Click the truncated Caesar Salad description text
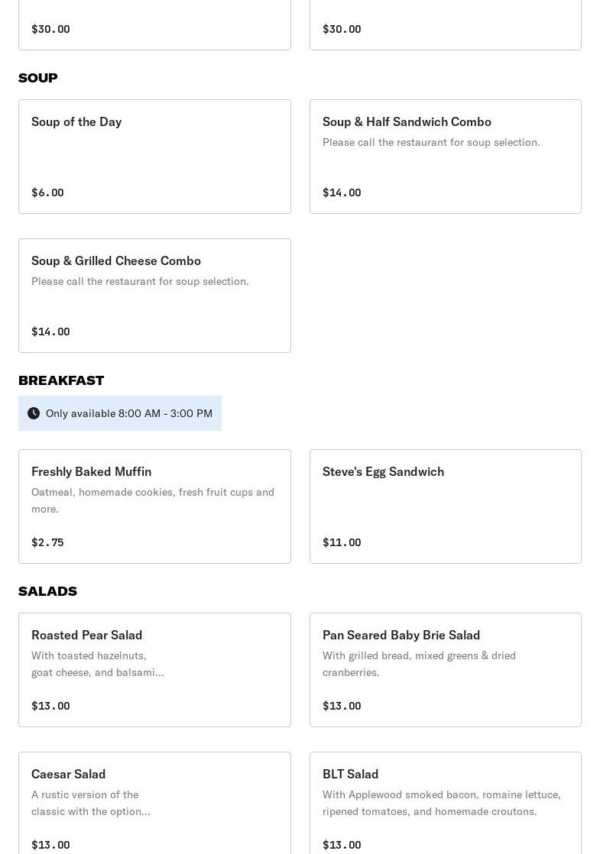 coord(90,803)
